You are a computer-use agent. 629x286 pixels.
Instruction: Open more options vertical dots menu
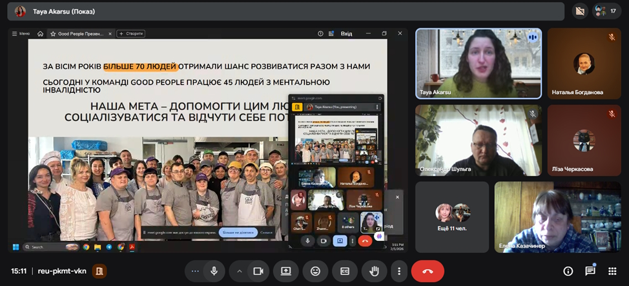[x=400, y=271]
